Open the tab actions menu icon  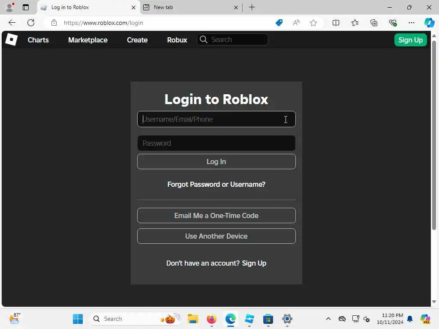pyautogui.click(x=26, y=7)
